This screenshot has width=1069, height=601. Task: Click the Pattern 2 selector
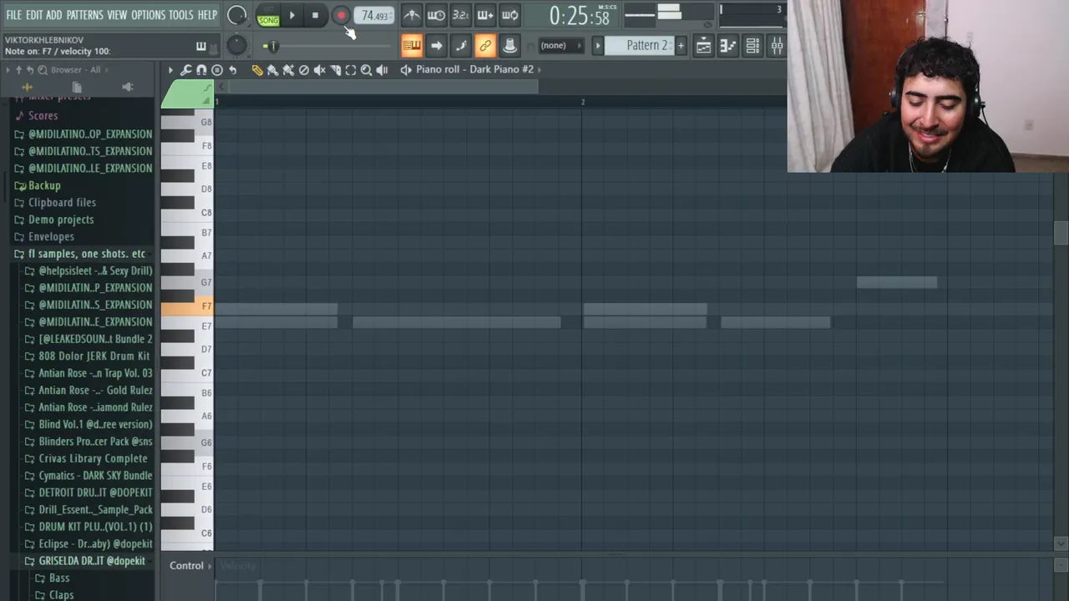pos(640,45)
